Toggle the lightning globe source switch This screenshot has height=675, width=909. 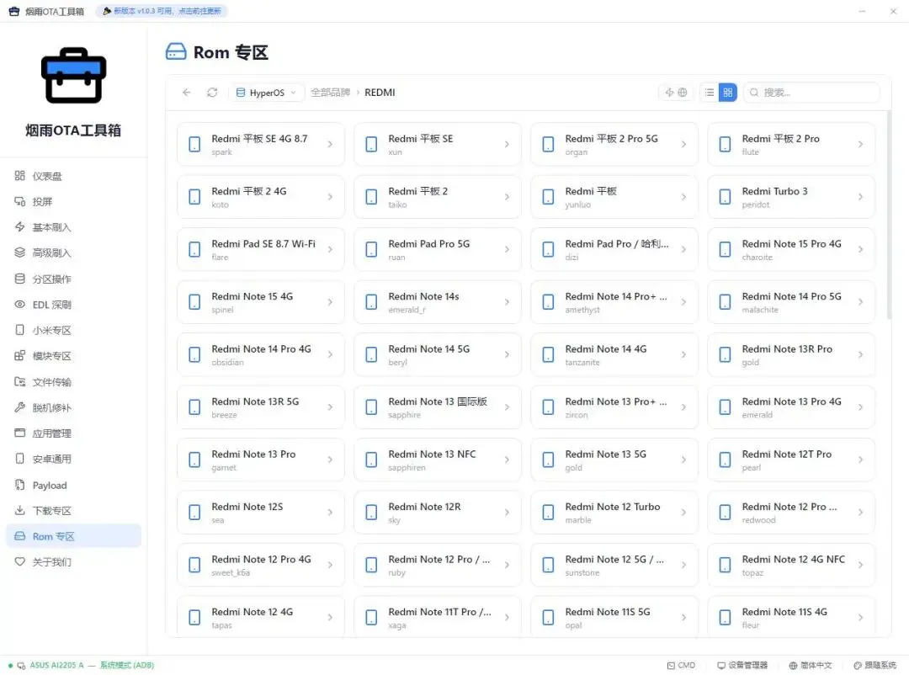[x=676, y=93]
